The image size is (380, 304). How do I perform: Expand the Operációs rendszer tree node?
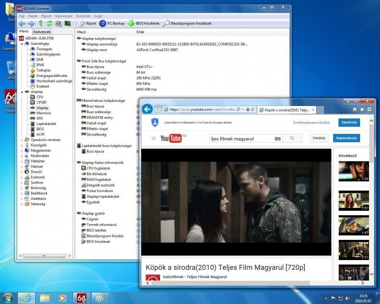pyautogui.click(x=22, y=140)
